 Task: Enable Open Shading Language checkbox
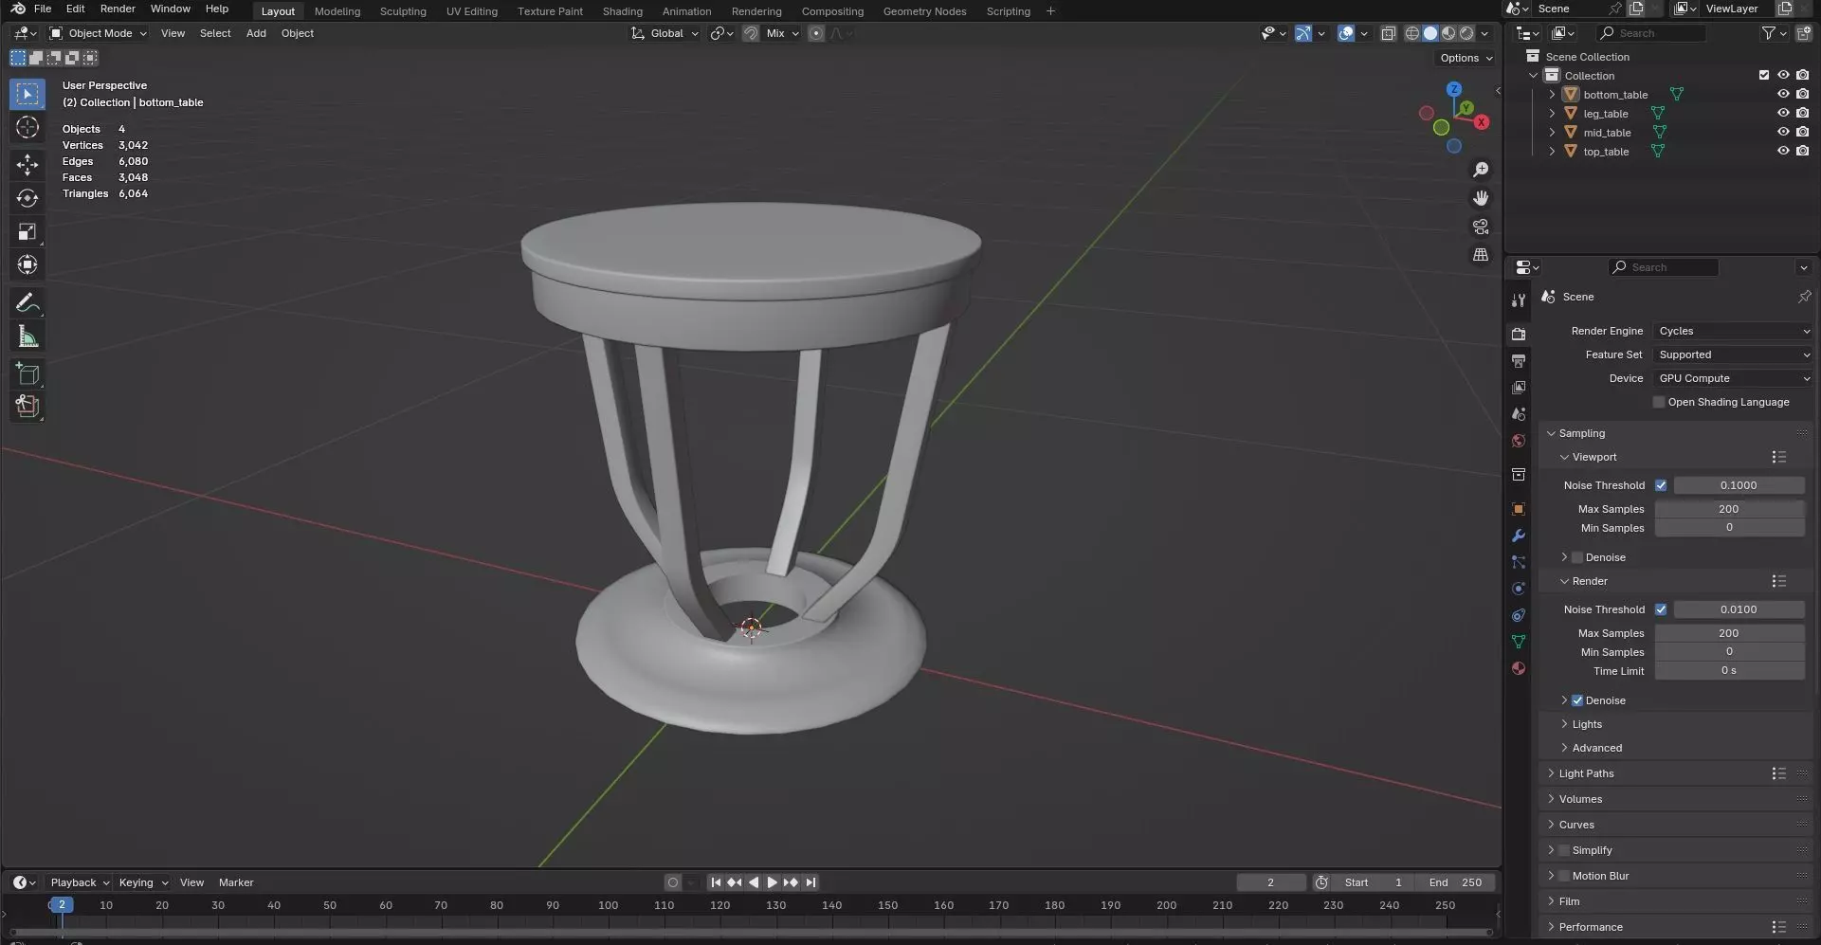[x=1659, y=402]
